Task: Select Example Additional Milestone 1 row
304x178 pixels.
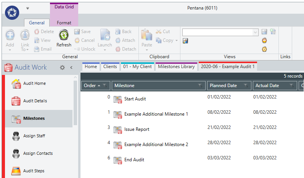Action: pos(192,114)
